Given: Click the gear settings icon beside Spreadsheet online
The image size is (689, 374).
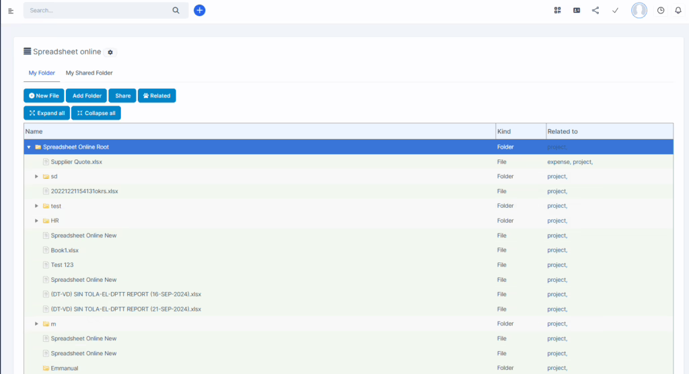Looking at the screenshot, I should click(x=111, y=52).
